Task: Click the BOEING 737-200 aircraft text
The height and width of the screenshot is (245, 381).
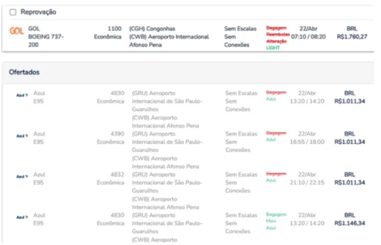Action: tap(46, 41)
